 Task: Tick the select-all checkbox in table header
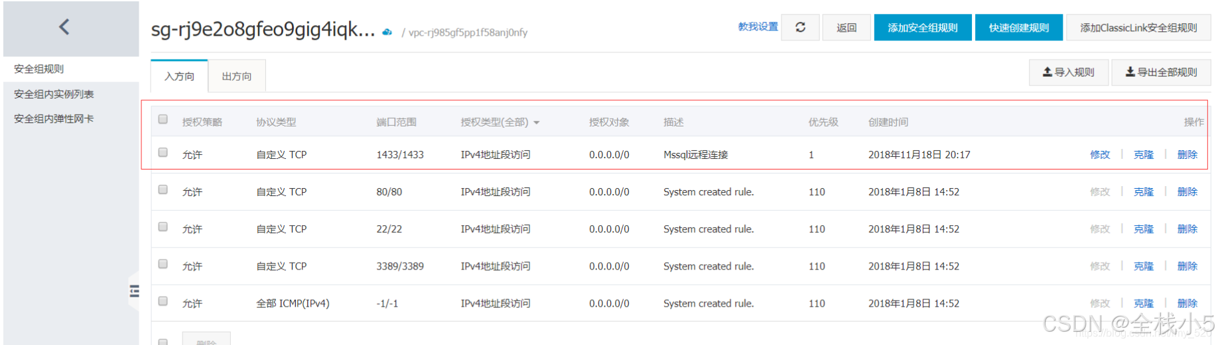click(163, 119)
